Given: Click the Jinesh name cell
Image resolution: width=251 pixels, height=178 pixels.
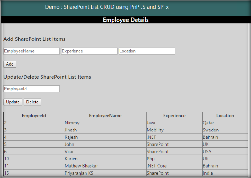Looking at the screenshot, I should coord(105,130).
